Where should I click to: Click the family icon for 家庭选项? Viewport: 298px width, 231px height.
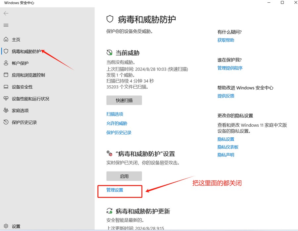6,111
